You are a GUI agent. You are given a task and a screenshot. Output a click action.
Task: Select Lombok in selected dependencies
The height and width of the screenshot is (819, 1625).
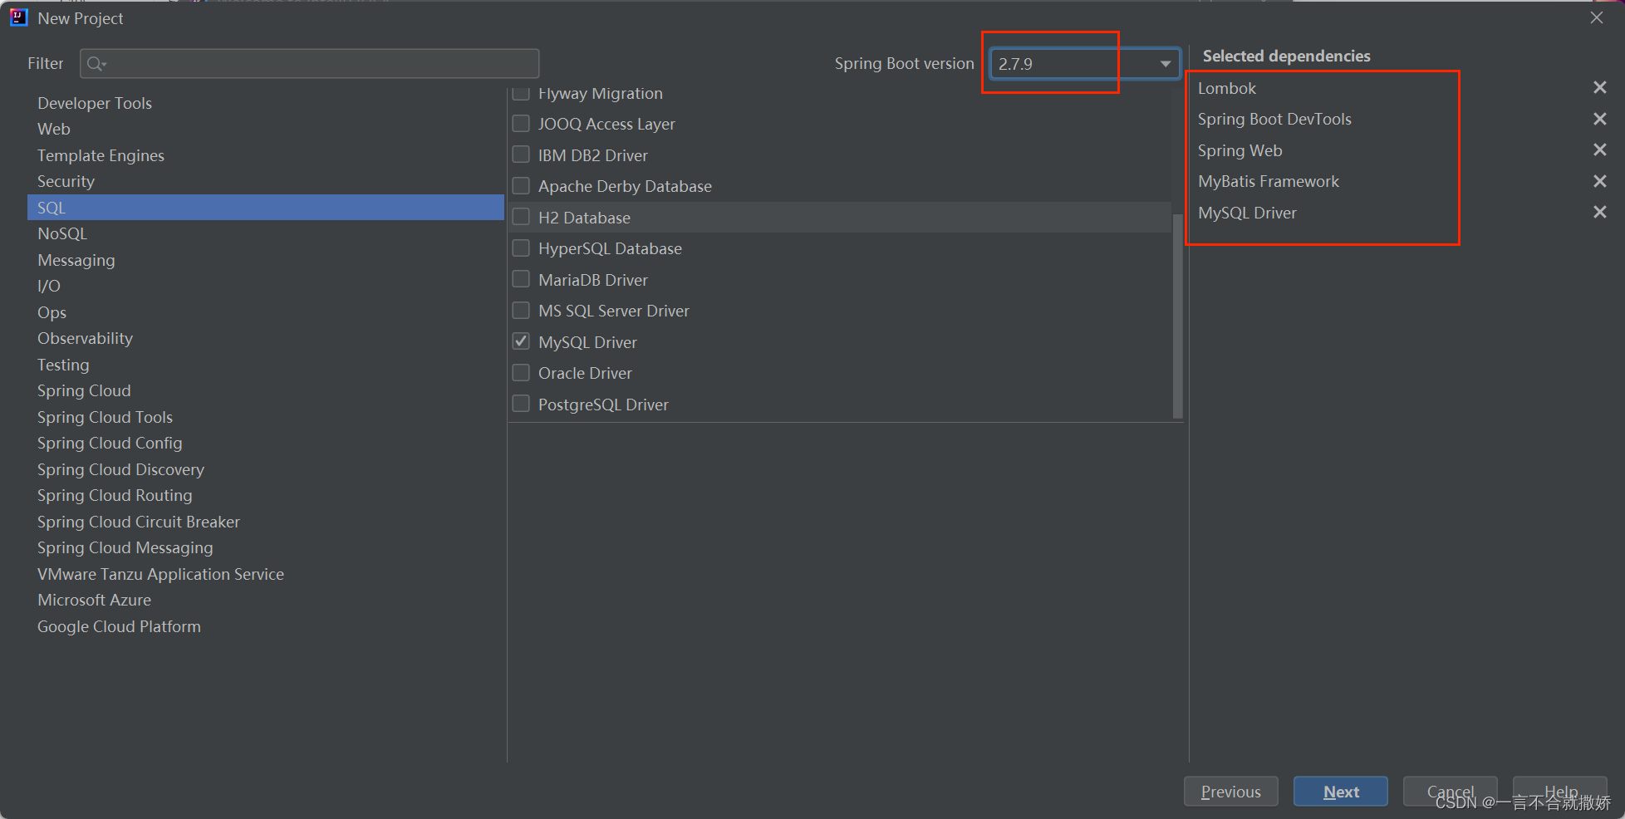point(1226,88)
